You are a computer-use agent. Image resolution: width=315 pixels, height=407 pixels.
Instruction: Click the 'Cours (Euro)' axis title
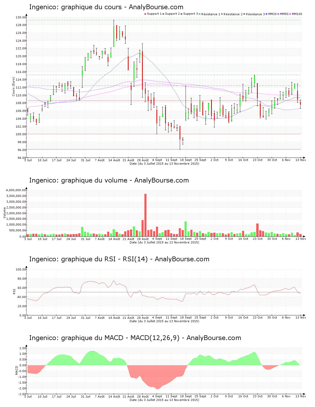click(x=14, y=87)
